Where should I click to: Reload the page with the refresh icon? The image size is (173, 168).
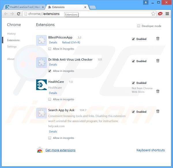click(x=18, y=14)
